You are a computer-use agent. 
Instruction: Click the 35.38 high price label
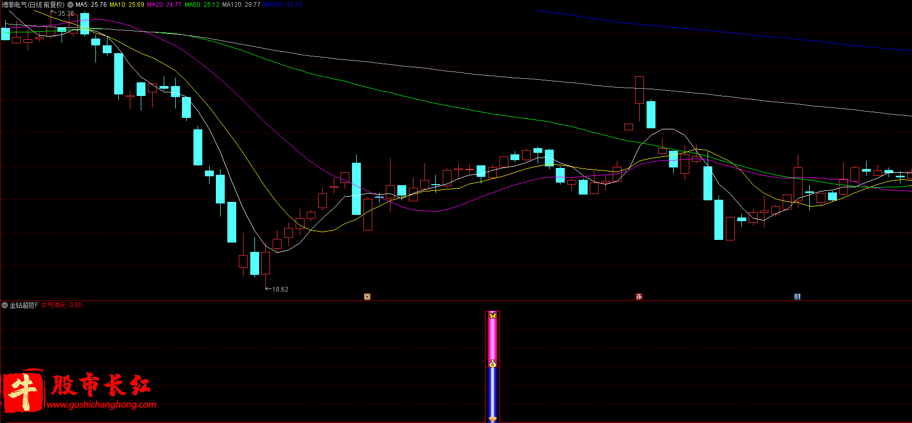point(66,14)
